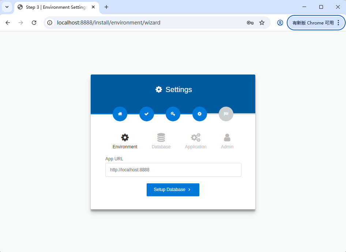Bookmark this page with the star icon
The image size is (346, 252).
pyautogui.click(x=262, y=23)
